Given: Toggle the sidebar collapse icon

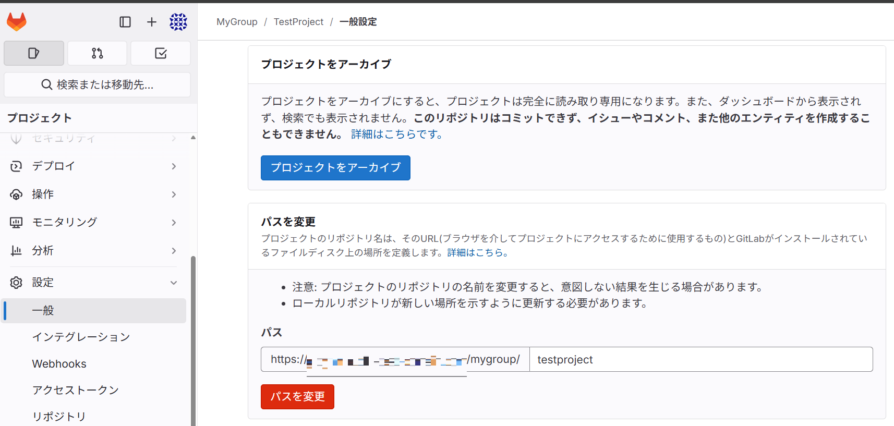Looking at the screenshot, I should [125, 22].
